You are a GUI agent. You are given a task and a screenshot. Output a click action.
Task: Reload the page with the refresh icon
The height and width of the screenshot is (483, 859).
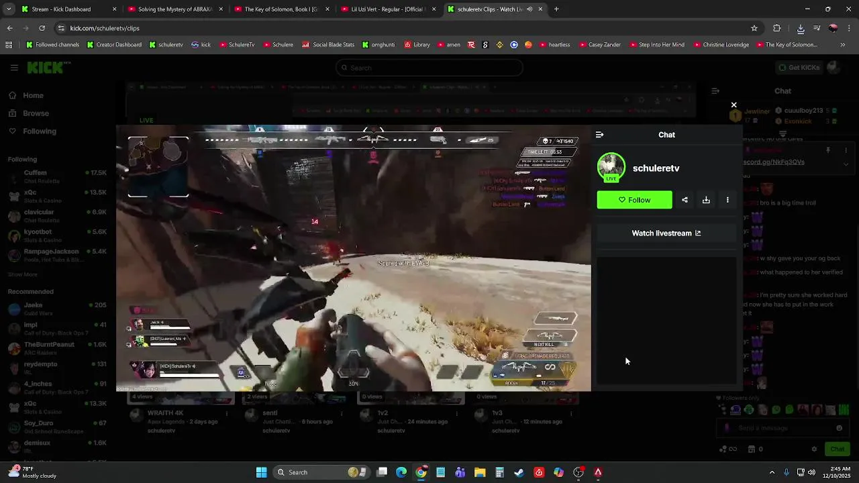[x=42, y=28]
